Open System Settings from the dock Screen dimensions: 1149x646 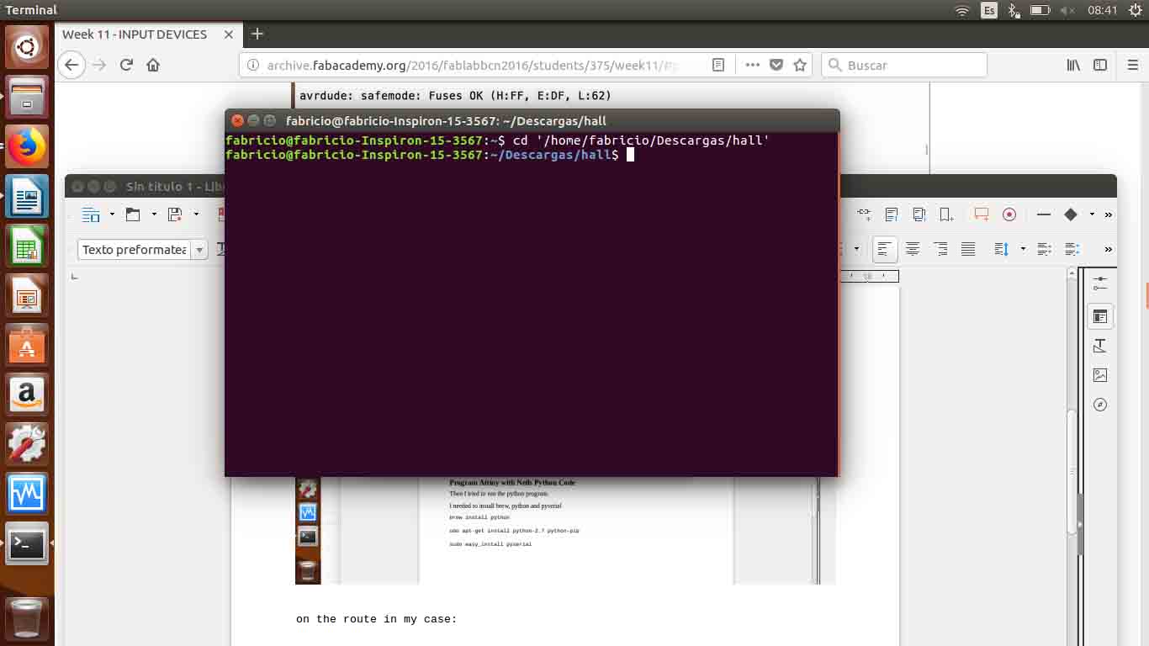pyautogui.click(x=27, y=446)
